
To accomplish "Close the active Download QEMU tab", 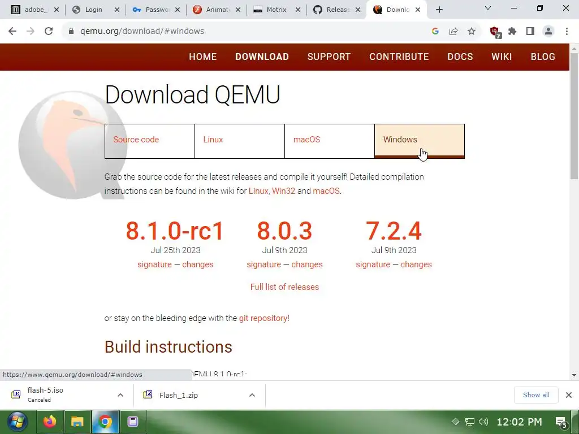I will [x=418, y=10].
